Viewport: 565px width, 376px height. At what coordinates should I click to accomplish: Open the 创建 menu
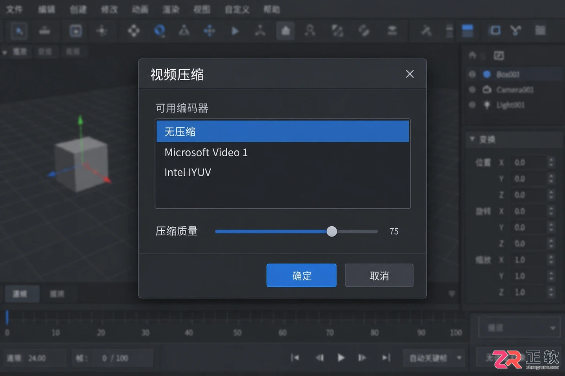[78, 9]
